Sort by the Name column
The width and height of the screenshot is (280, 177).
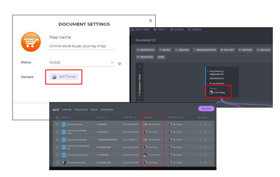click(x=66, y=117)
